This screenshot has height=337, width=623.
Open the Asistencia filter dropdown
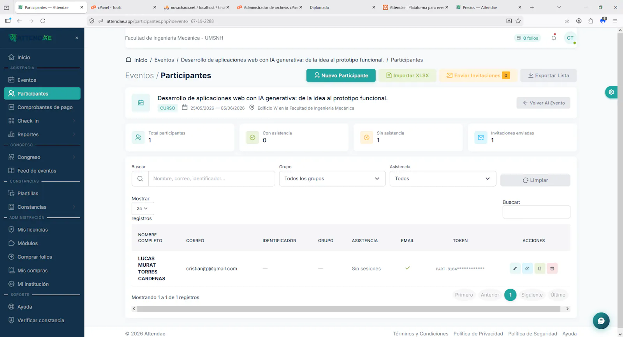[x=443, y=179]
